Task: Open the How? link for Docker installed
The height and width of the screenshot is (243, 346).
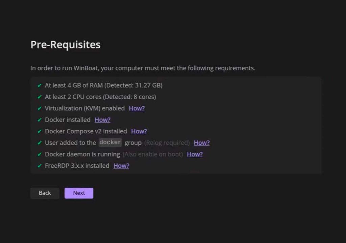Action: (102, 120)
